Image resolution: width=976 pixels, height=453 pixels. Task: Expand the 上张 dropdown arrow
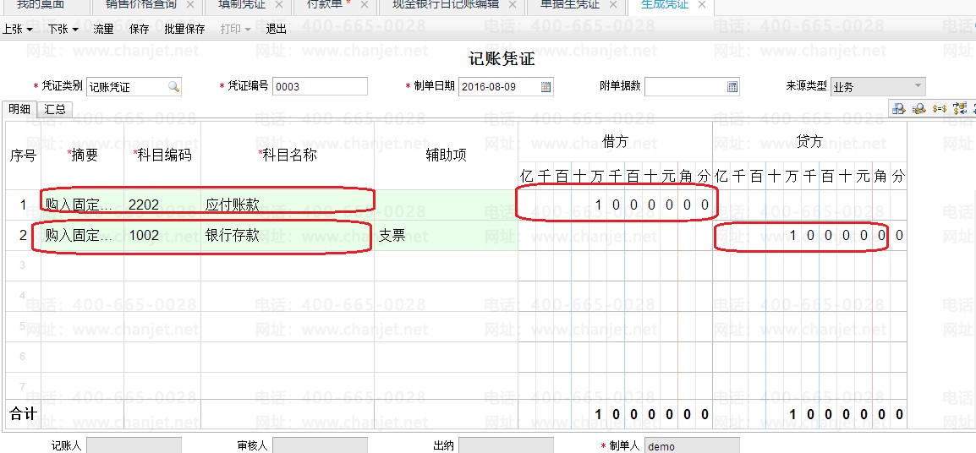(x=30, y=30)
